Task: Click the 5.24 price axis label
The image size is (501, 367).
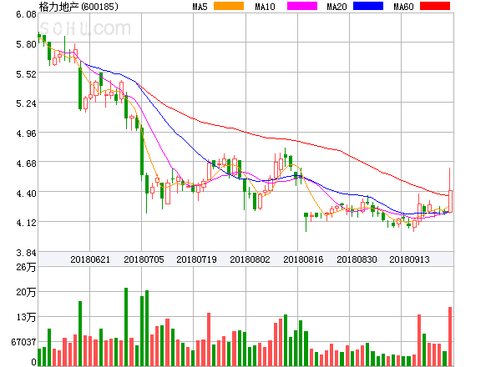Action: [x=26, y=103]
